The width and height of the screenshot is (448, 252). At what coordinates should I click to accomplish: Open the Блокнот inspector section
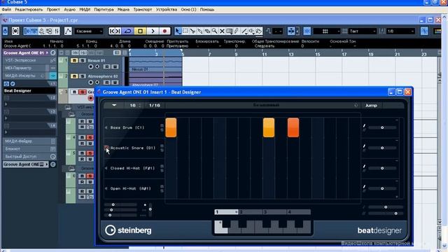pos(29,149)
